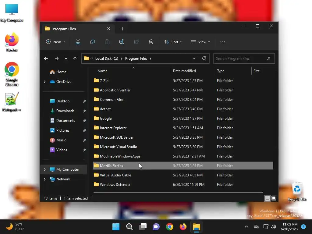Click the Copy icon in toolbar
312x234 pixels.
pos(93,42)
